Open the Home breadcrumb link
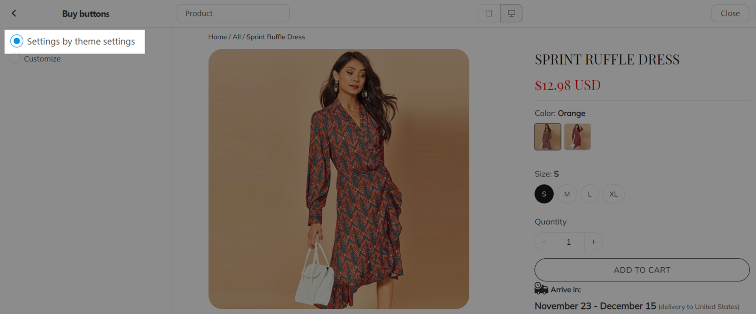Screen dimensions: 756x314 pos(217,37)
